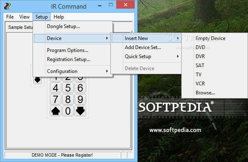Image resolution: width=248 pixels, height=162 pixels.
Task: Click DEMO MODE - Please Register! status text
Action: point(62,155)
